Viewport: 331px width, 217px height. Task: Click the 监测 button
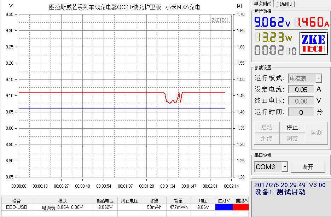316,133
